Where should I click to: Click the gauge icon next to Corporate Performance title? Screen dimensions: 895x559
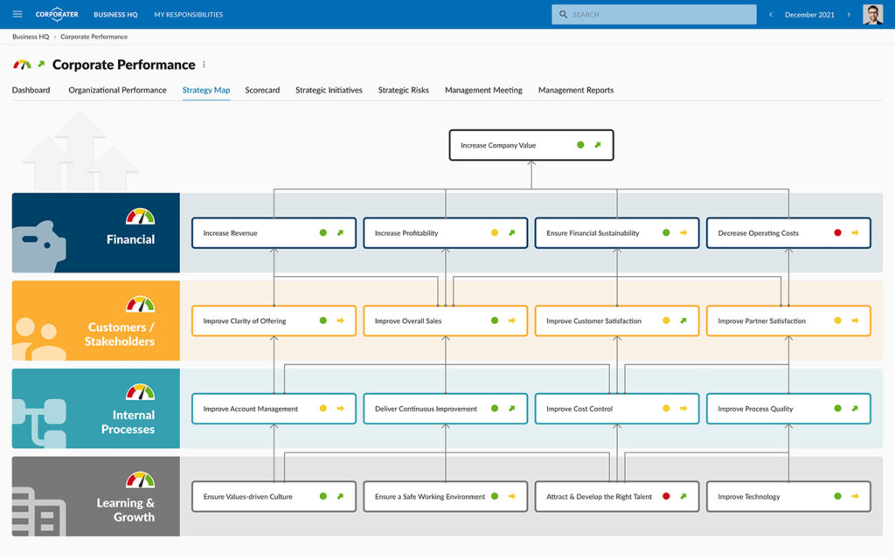coord(23,64)
